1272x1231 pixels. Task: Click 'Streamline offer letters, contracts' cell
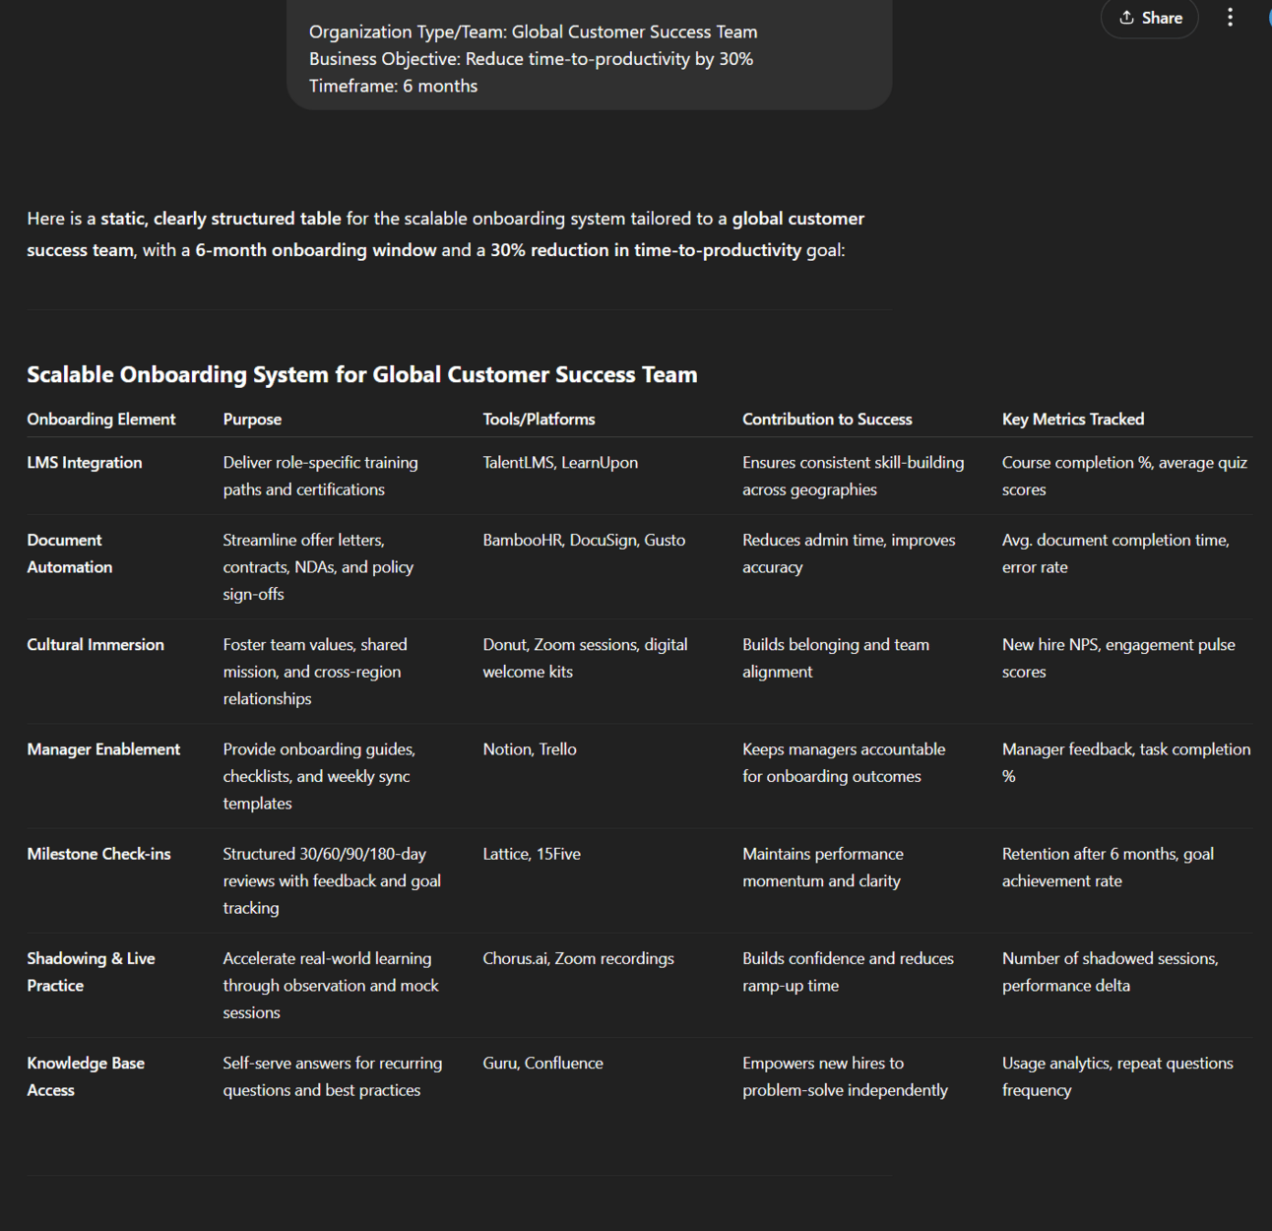(x=318, y=567)
